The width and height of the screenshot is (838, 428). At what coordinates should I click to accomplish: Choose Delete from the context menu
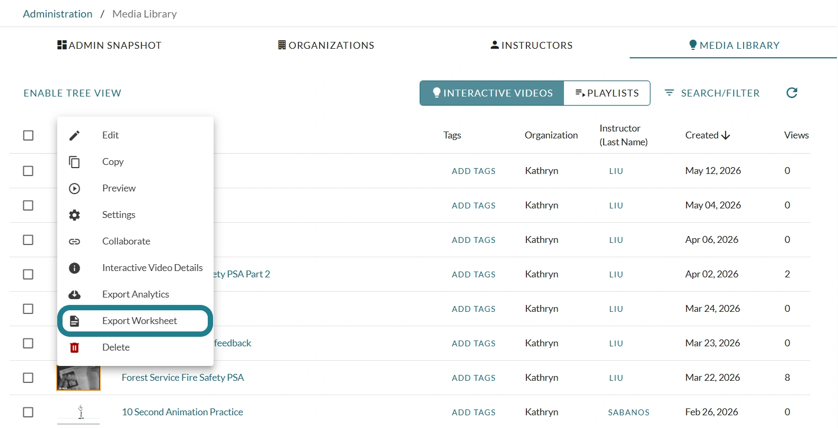135,347
